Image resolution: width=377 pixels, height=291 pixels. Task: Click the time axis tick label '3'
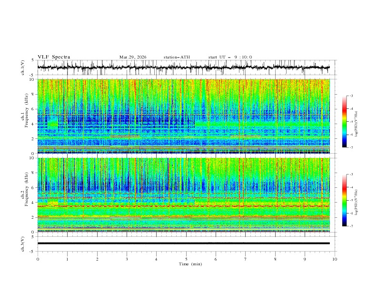(x=127, y=259)
